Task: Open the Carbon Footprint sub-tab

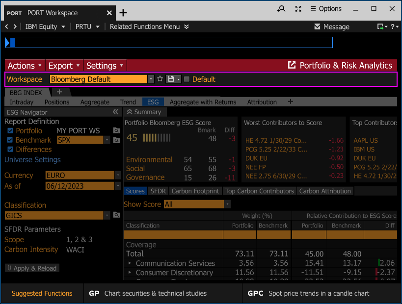Action: click(x=195, y=191)
